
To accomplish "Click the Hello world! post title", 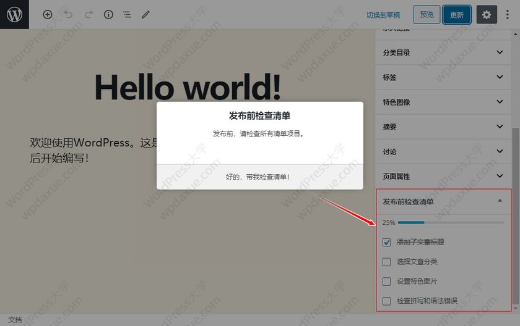I will (x=188, y=87).
